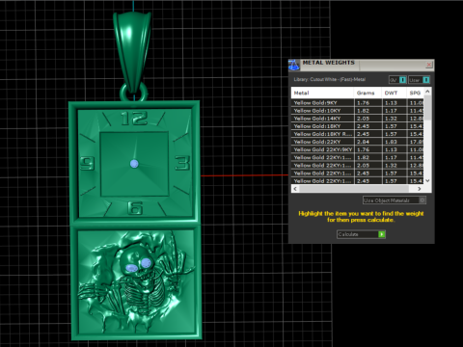
Task: Click the Calculate button
Action: [x=361, y=234]
